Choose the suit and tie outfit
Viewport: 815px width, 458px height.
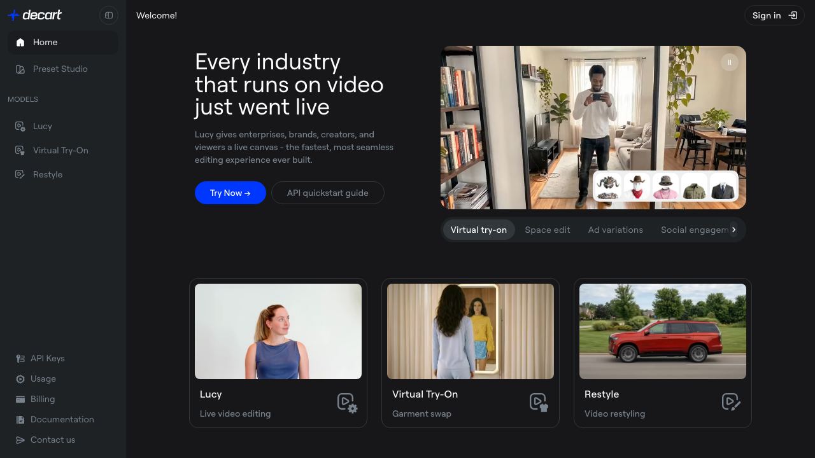click(x=723, y=186)
